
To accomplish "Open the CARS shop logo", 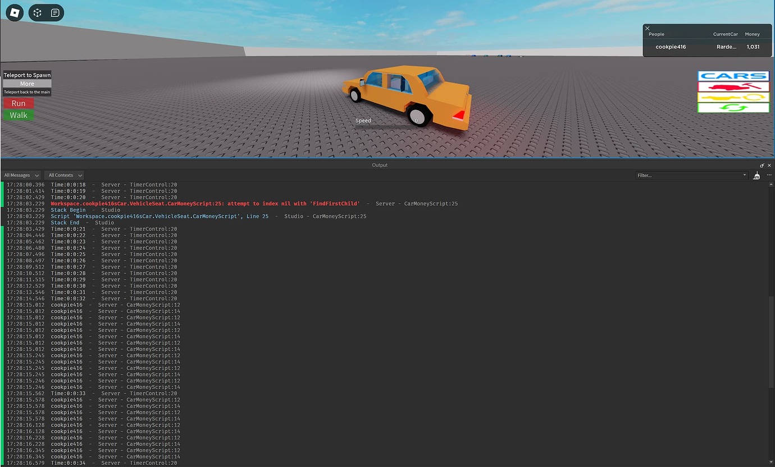I will [x=733, y=76].
